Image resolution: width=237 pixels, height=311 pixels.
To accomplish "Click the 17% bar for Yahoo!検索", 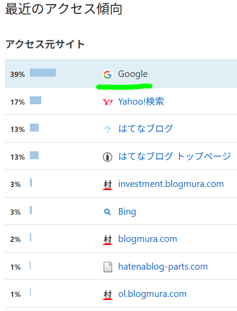I will click(36, 100).
